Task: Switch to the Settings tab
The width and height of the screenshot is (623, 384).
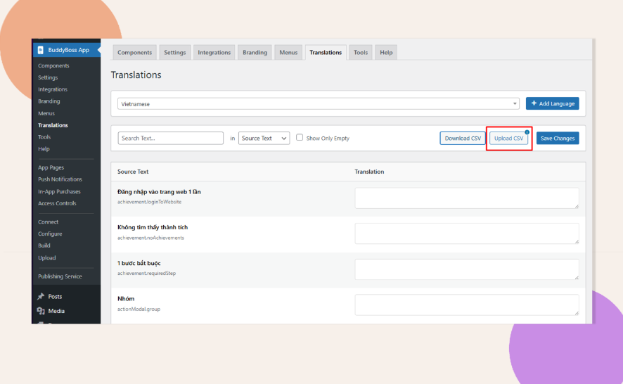Action: 175,53
